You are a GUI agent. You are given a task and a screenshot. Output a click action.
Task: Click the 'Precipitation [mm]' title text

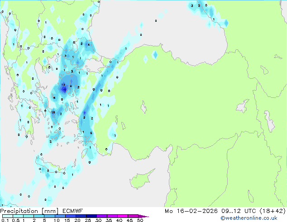click(x=29, y=211)
